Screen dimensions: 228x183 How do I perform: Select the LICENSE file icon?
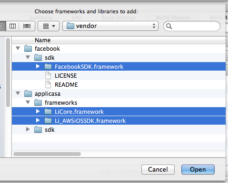point(48,75)
